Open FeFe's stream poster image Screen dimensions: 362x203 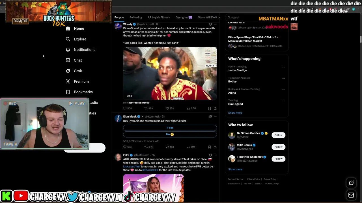tap(153, 188)
